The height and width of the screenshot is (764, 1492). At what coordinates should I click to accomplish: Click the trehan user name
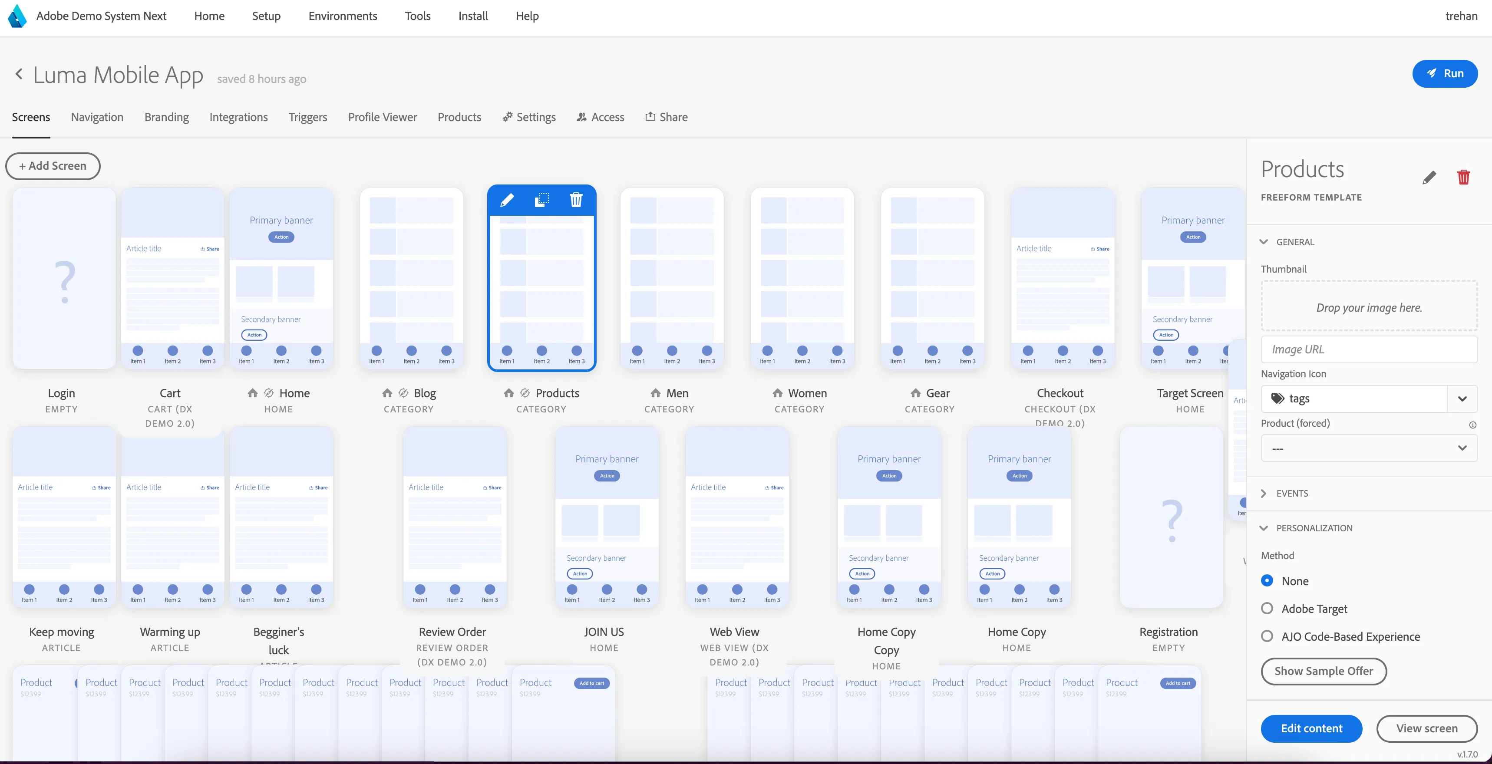tap(1461, 16)
